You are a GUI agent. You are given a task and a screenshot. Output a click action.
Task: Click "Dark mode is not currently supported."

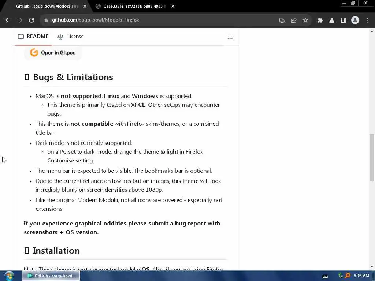tap(83, 143)
